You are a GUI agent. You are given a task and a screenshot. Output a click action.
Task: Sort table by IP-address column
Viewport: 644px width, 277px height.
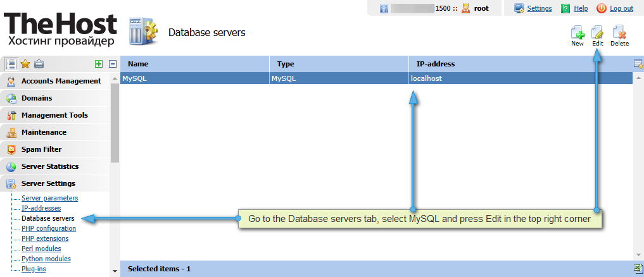tap(521, 64)
